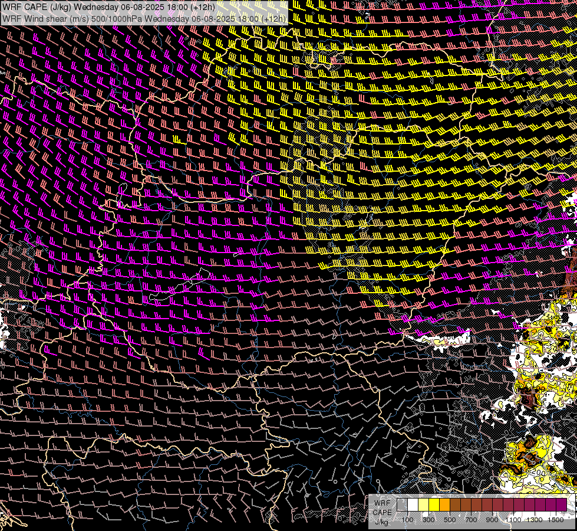Viewport: 577px width, 531px height.
Task: Click the 300 legend value label
Action: point(428,520)
